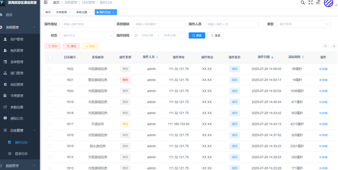Viewport: 338px width, 170px height.
Task: Click the 开始日期 date field
Action: pyautogui.click(x=147, y=36)
